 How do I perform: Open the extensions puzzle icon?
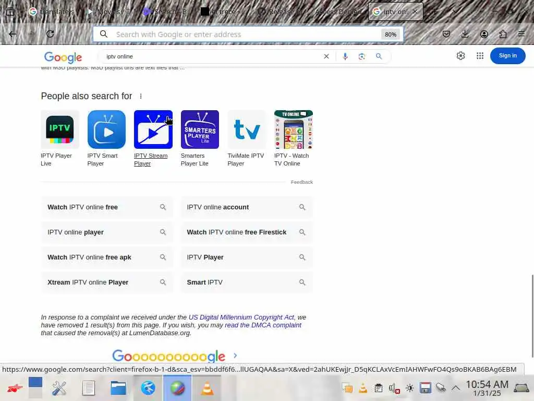point(503,34)
